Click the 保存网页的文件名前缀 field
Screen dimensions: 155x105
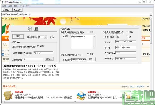click(x=43, y=53)
